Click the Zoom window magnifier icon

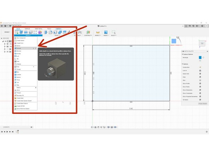104,127
